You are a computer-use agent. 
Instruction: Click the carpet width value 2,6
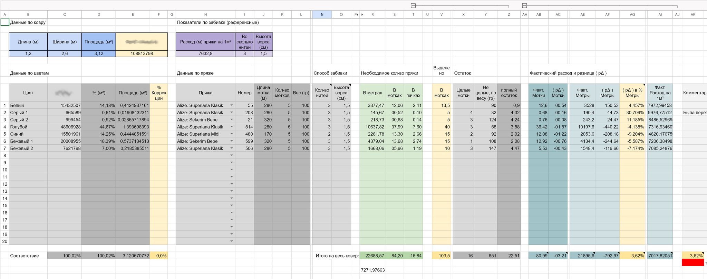click(x=64, y=54)
